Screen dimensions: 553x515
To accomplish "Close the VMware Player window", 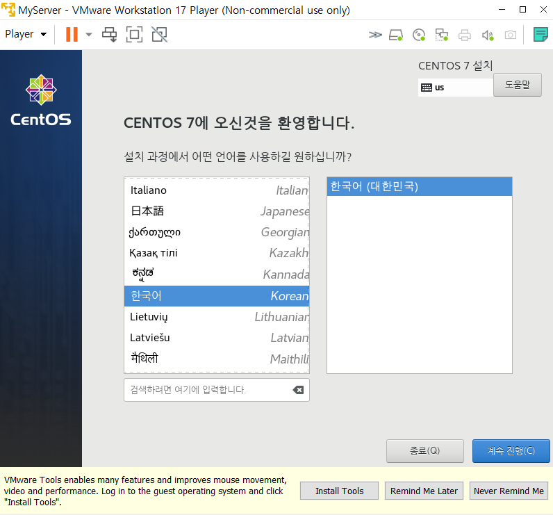I will click(x=543, y=10).
